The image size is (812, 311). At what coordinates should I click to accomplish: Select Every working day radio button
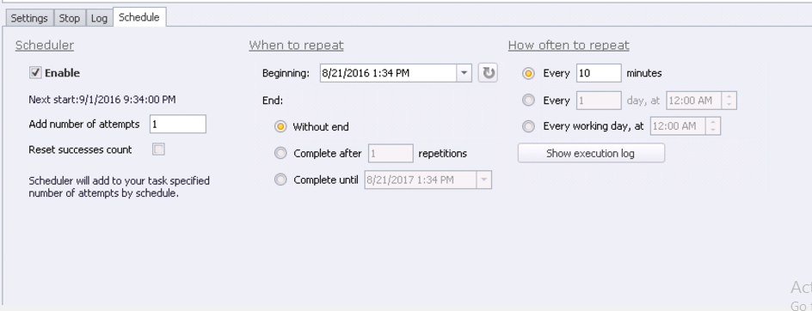pos(528,125)
